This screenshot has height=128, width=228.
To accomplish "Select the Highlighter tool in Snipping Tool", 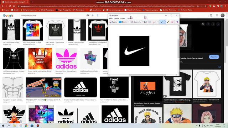I will click(168, 22).
